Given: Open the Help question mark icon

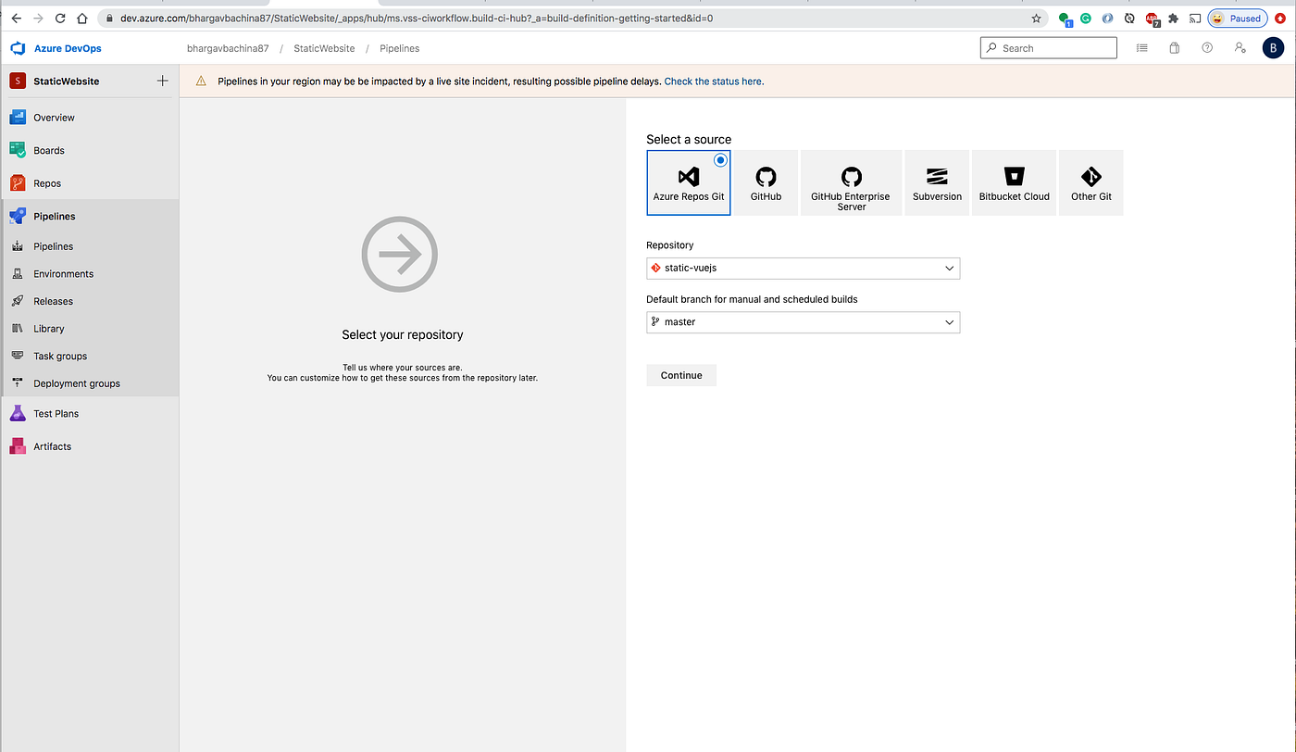Looking at the screenshot, I should pos(1206,47).
